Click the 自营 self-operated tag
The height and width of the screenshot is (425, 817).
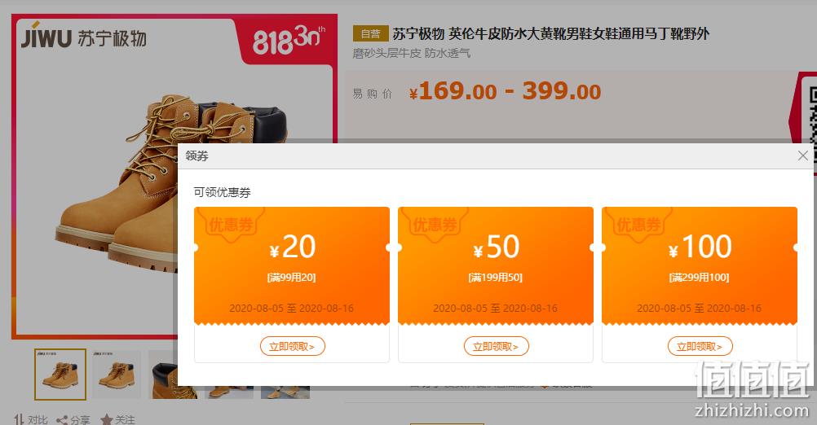point(370,34)
